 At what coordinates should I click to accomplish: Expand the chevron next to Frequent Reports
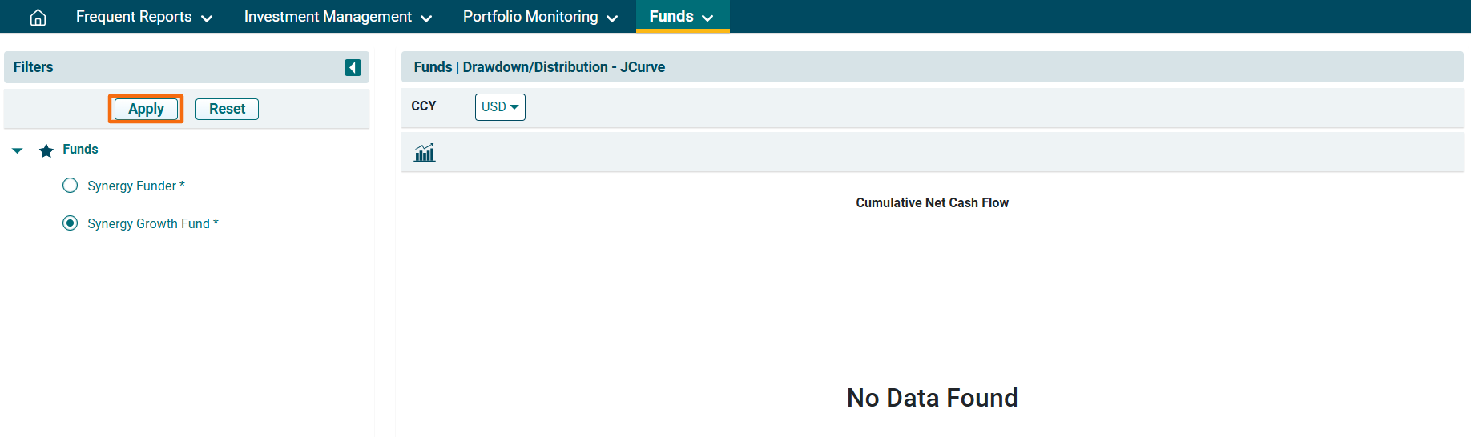[x=207, y=18]
